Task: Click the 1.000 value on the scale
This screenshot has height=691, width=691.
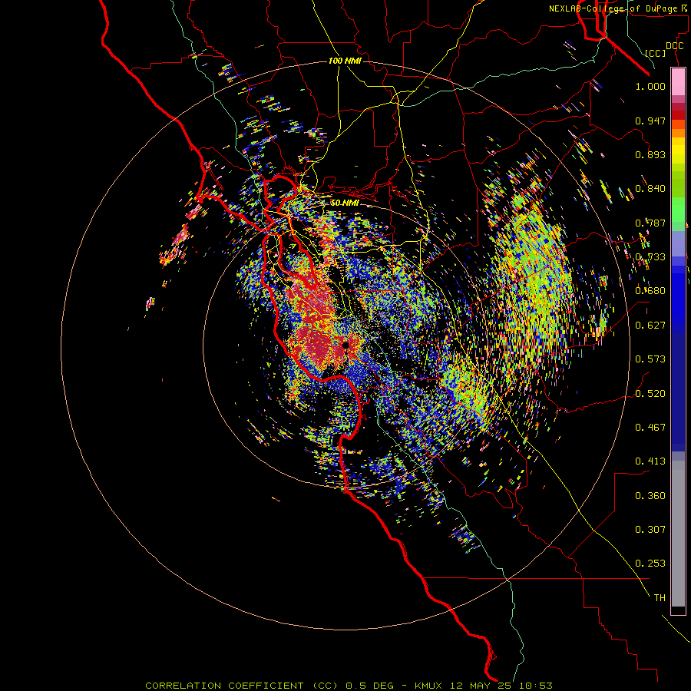Action: click(650, 87)
